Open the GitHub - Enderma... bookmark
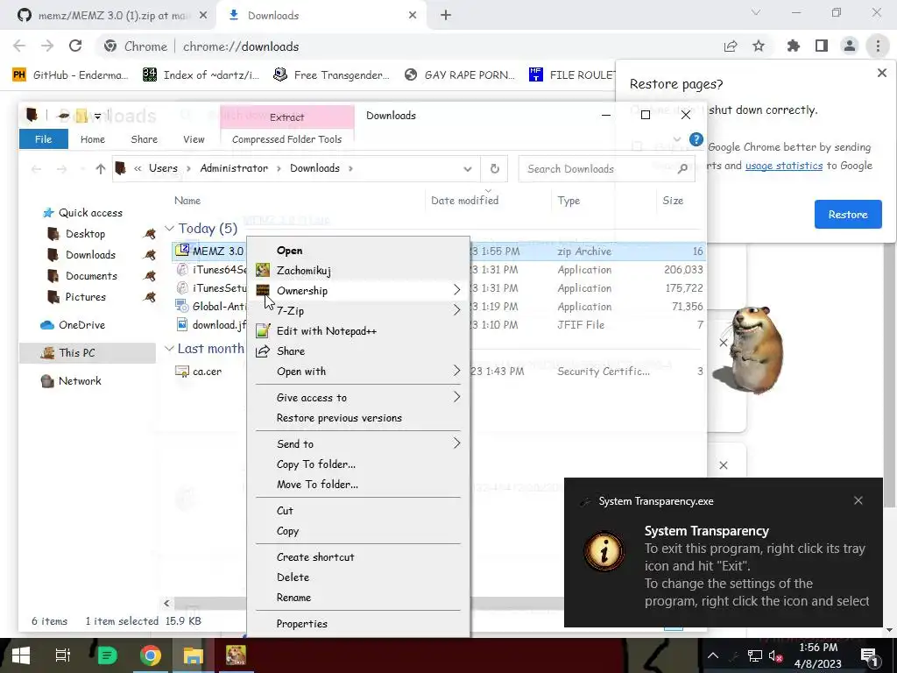Image resolution: width=897 pixels, height=673 pixels. click(70, 74)
